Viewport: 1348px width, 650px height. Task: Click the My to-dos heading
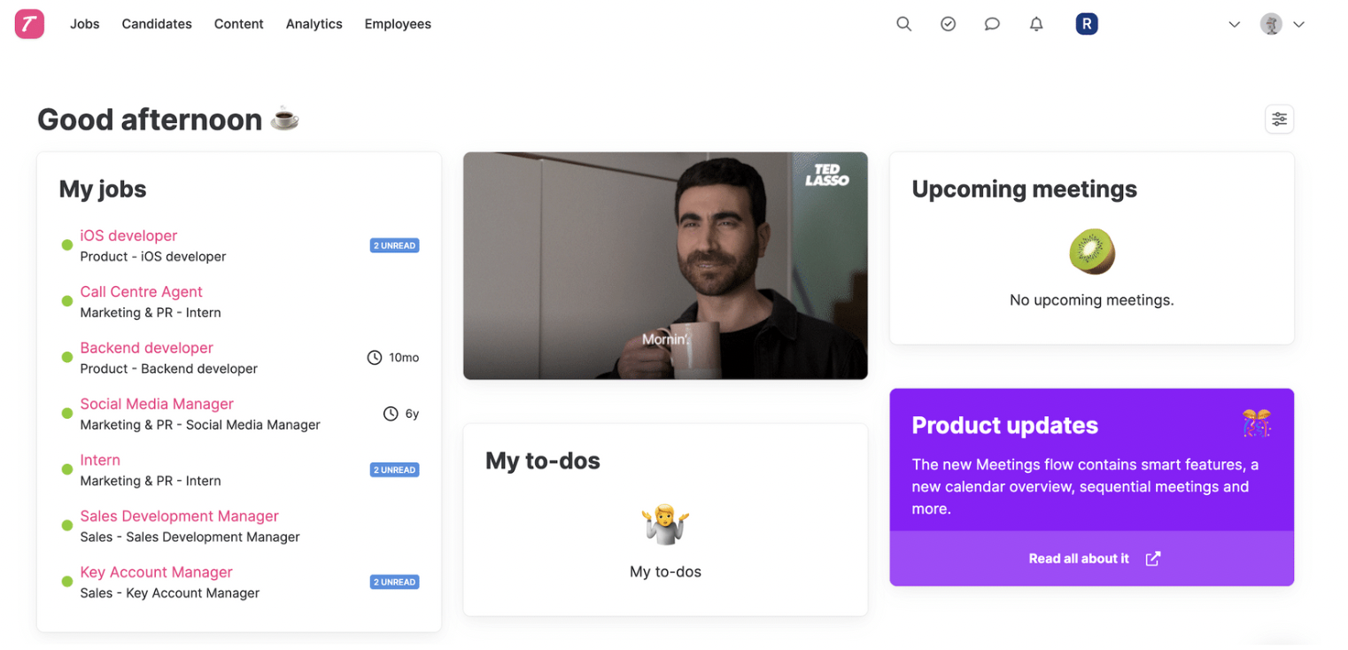[x=543, y=460]
